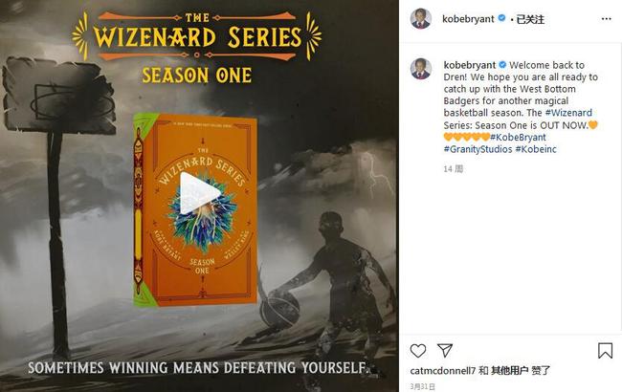Open kobebryant avatar in post header

tap(420, 18)
